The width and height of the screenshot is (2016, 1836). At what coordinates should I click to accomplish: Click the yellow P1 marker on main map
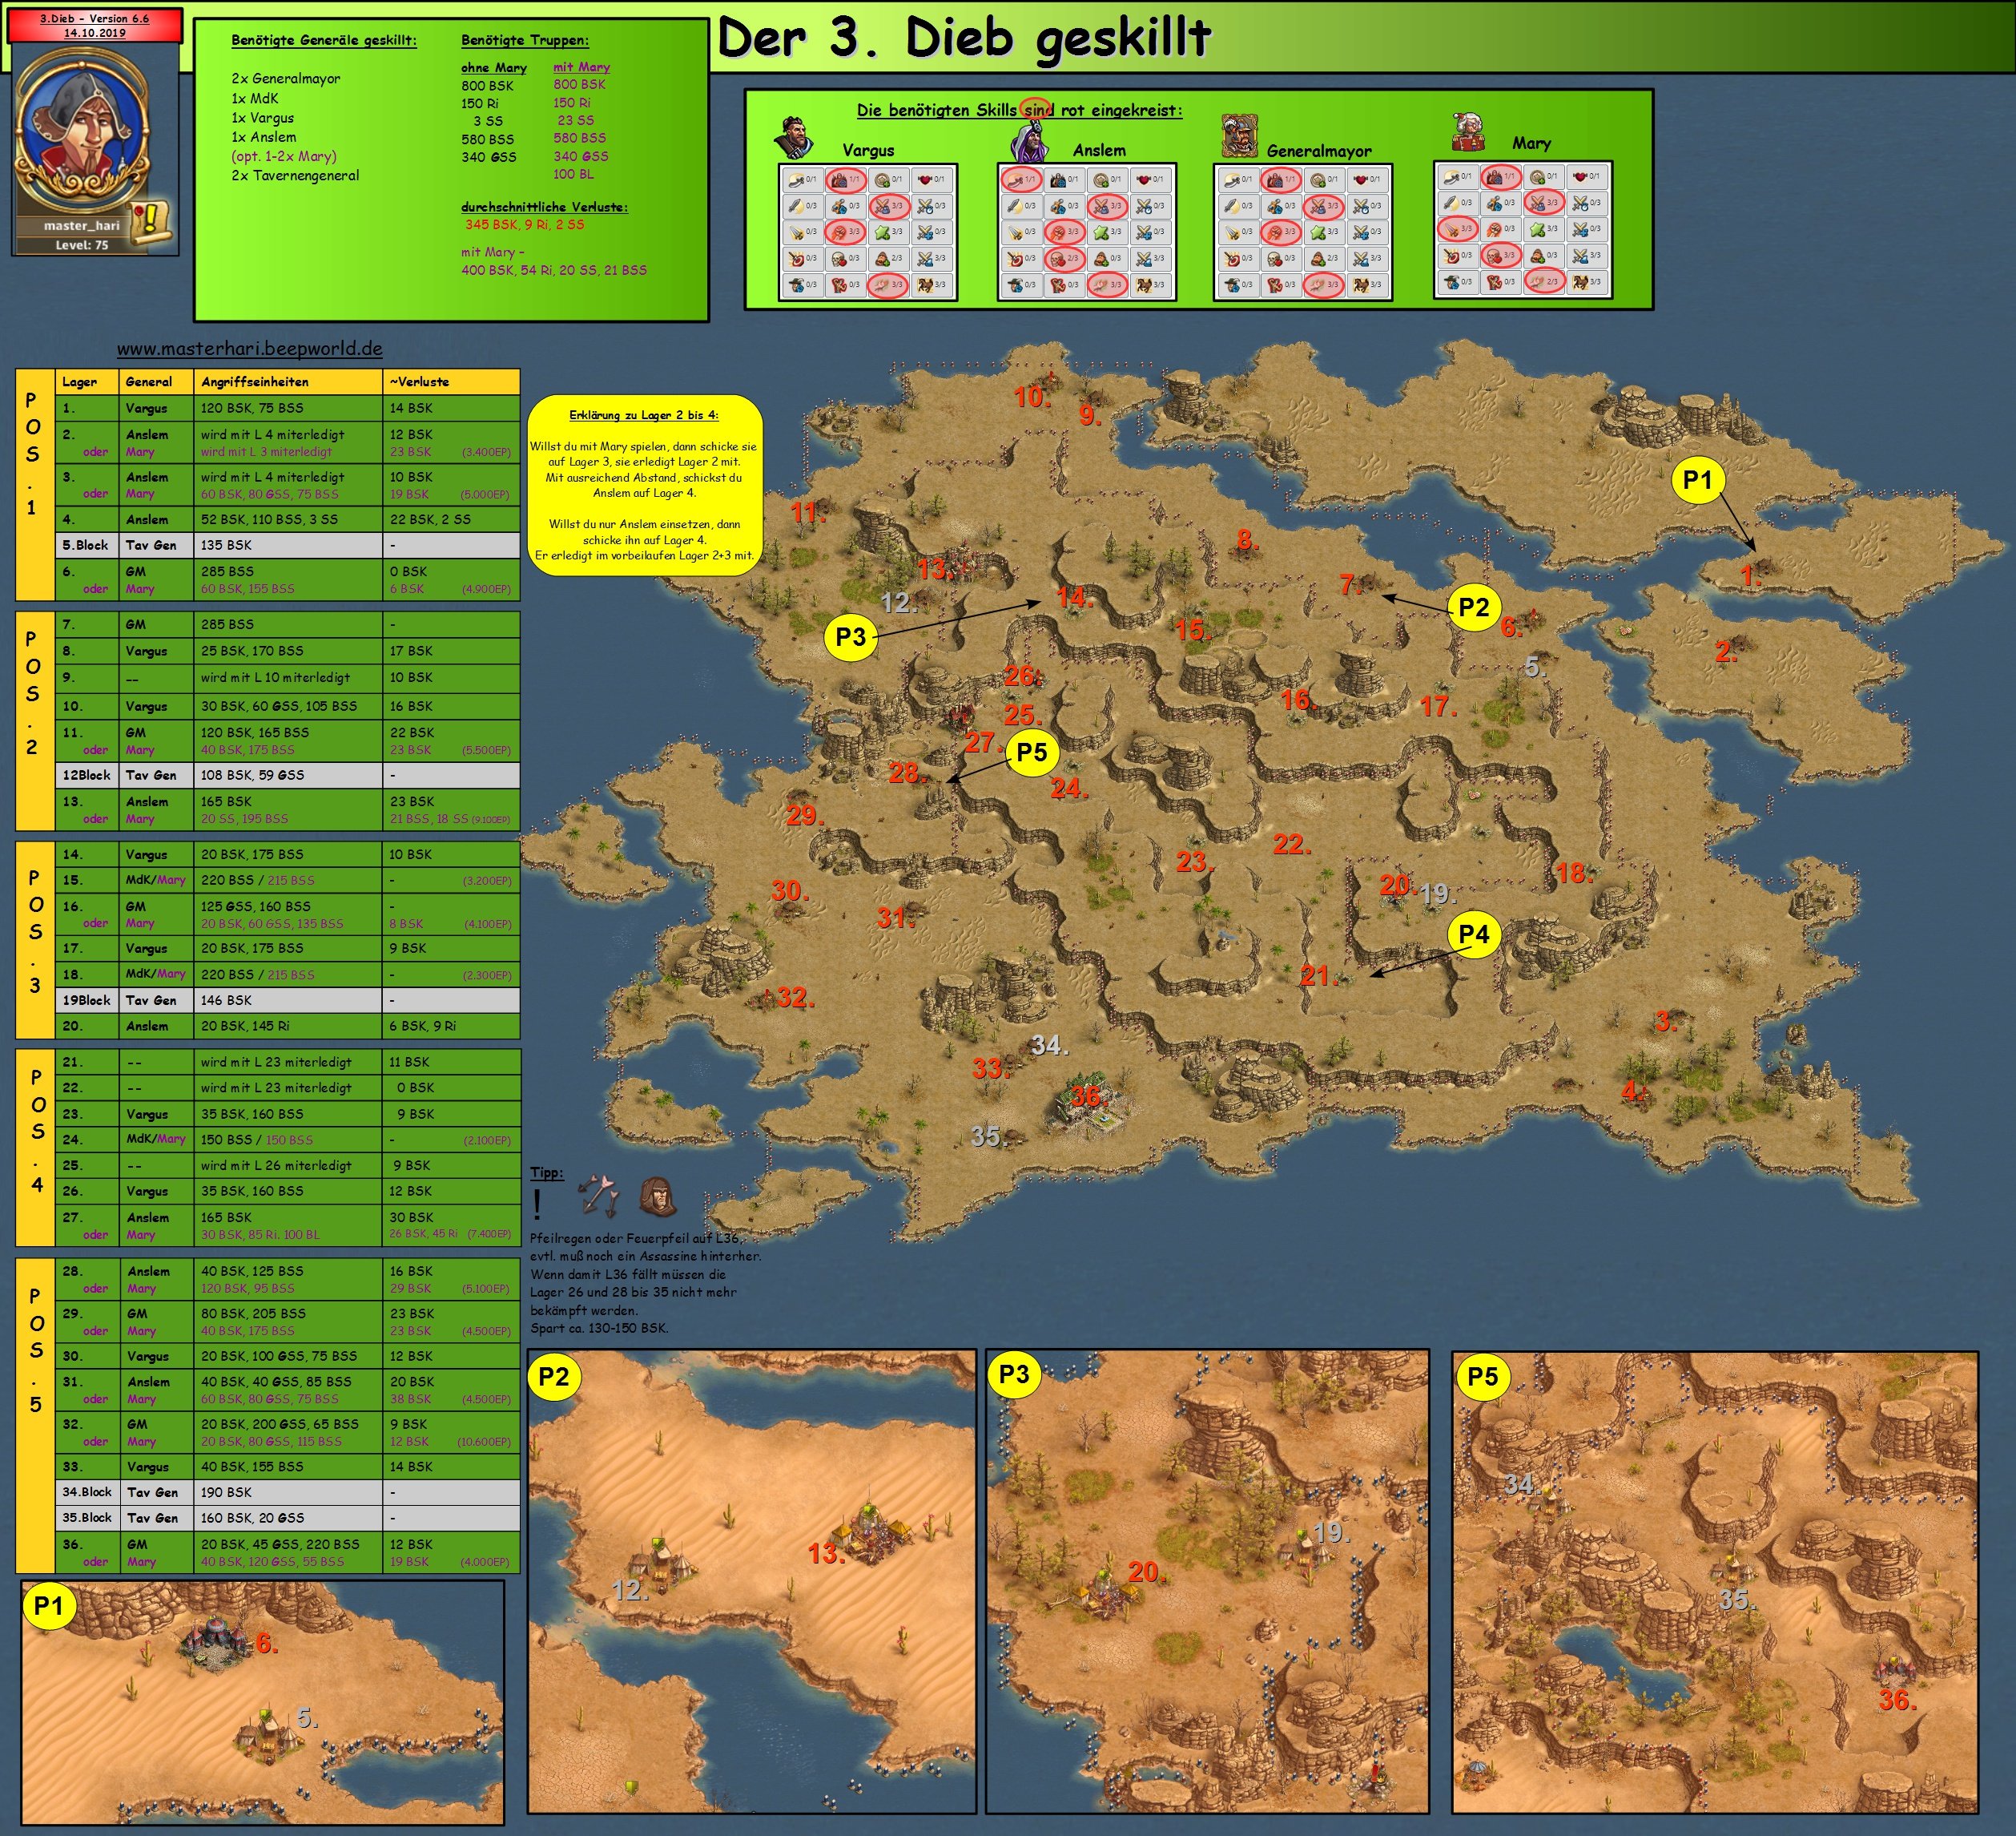coord(1697,480)
